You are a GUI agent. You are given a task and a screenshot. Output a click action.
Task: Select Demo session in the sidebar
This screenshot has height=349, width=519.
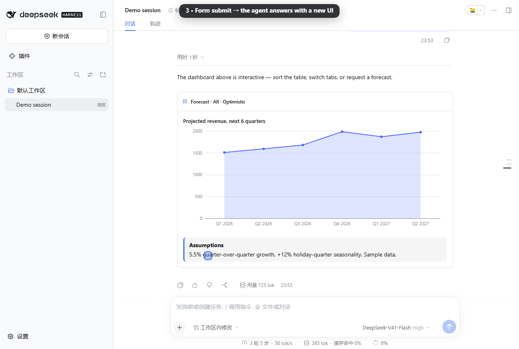click(57, 105)
